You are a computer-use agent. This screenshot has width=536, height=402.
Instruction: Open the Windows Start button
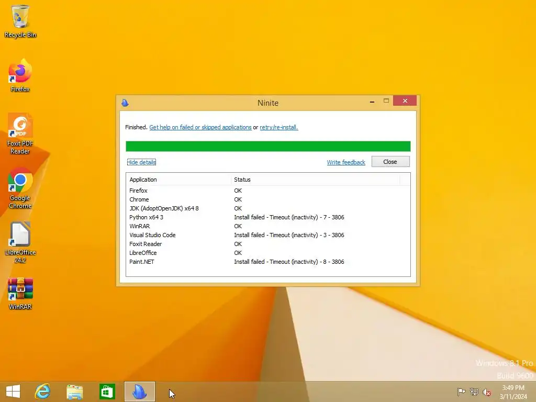point(13,392)
